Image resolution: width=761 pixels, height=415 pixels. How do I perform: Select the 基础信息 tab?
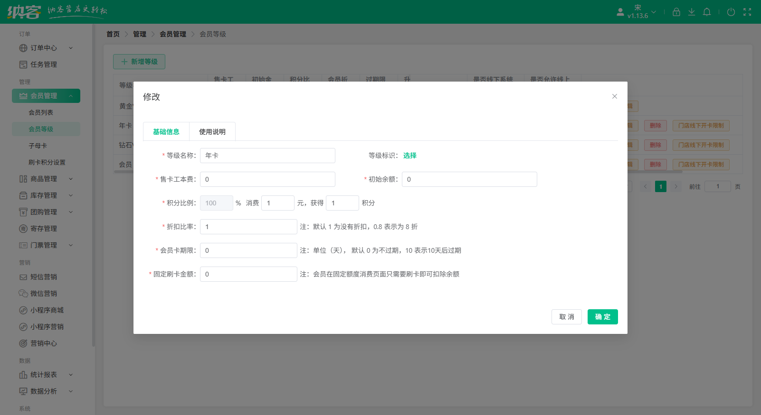point(166,132)
